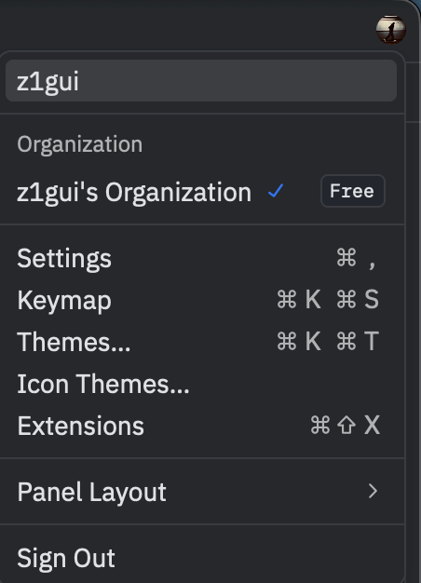The image size is (421, 583).
Task: Click the command symbol beside the Settings comma
Action: (x=346, y=258)
